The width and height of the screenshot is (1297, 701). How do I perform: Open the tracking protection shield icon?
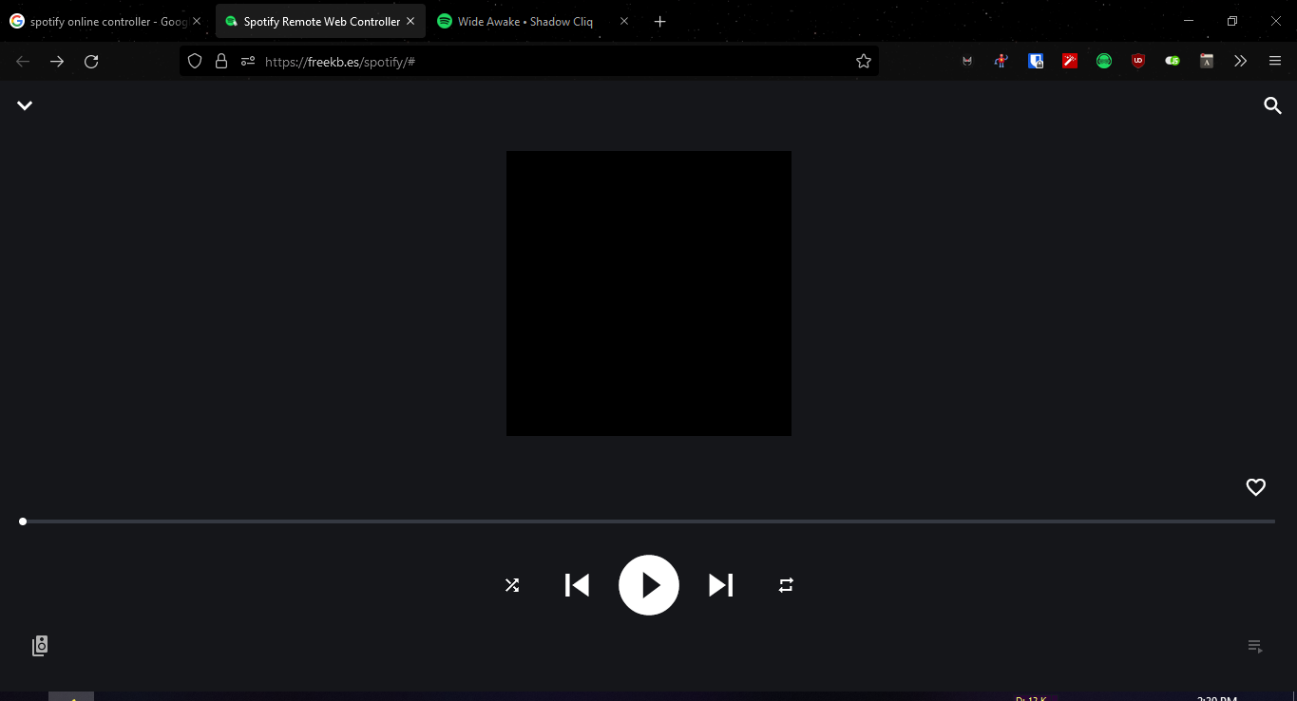(x=195, y=61)
